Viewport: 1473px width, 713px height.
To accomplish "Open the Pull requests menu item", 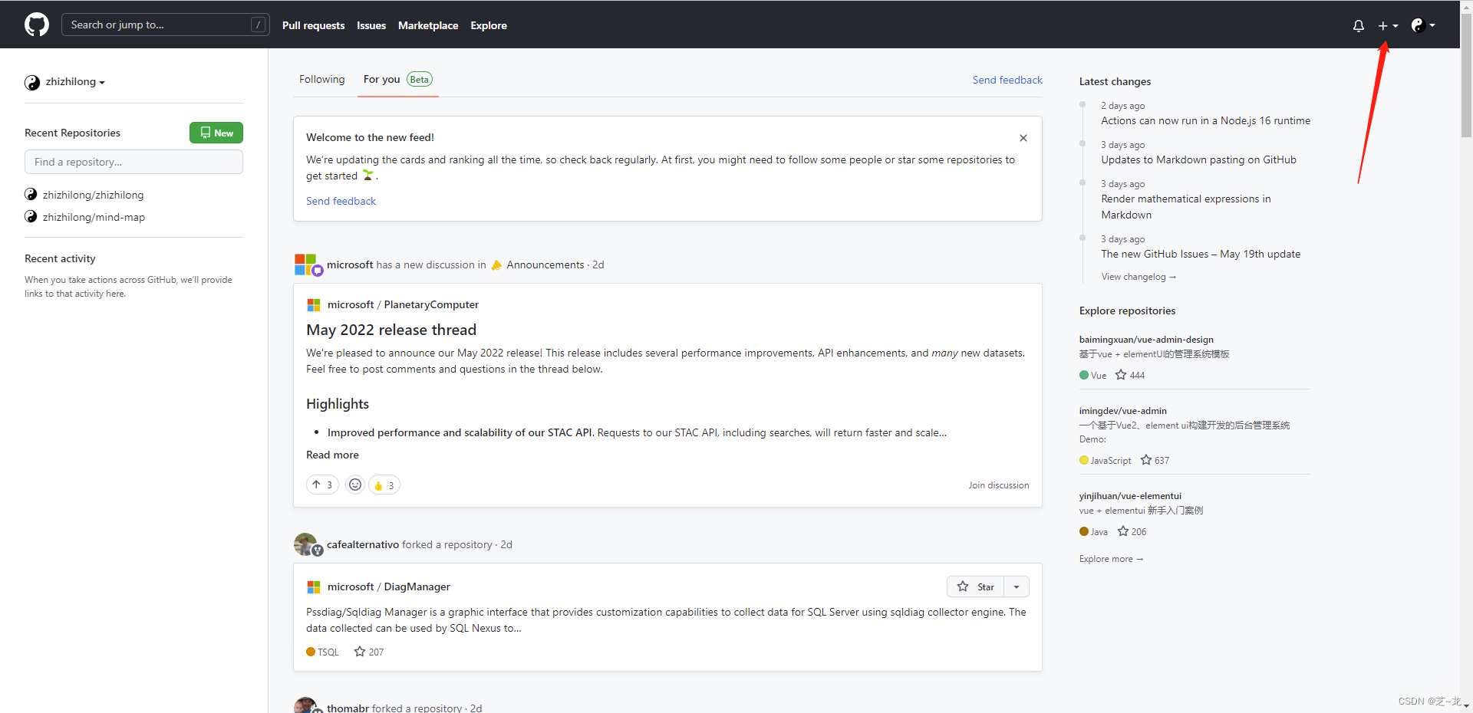I will point(313,25).
